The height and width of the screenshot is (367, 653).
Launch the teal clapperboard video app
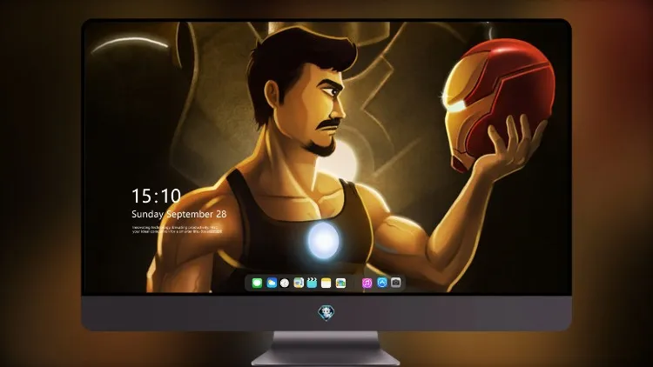tap(312, 284)
